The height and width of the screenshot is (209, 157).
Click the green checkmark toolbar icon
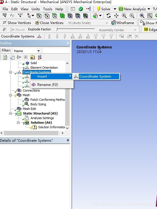(x=81, y=9)
